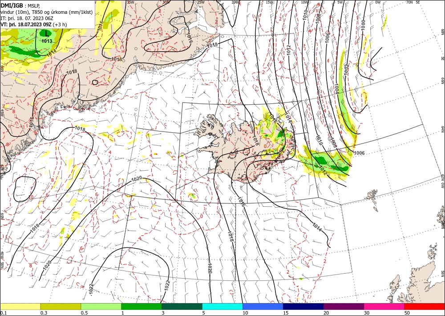The width and height of the screenshot is (445, 316).
Task: Pick the cyan 5–10 legend color band
Action: point(222,306)
